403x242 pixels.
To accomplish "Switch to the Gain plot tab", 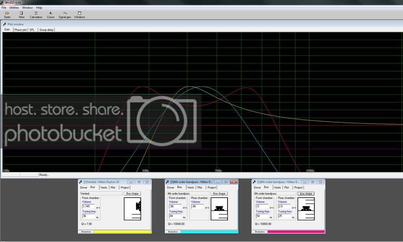I will 7,29.
